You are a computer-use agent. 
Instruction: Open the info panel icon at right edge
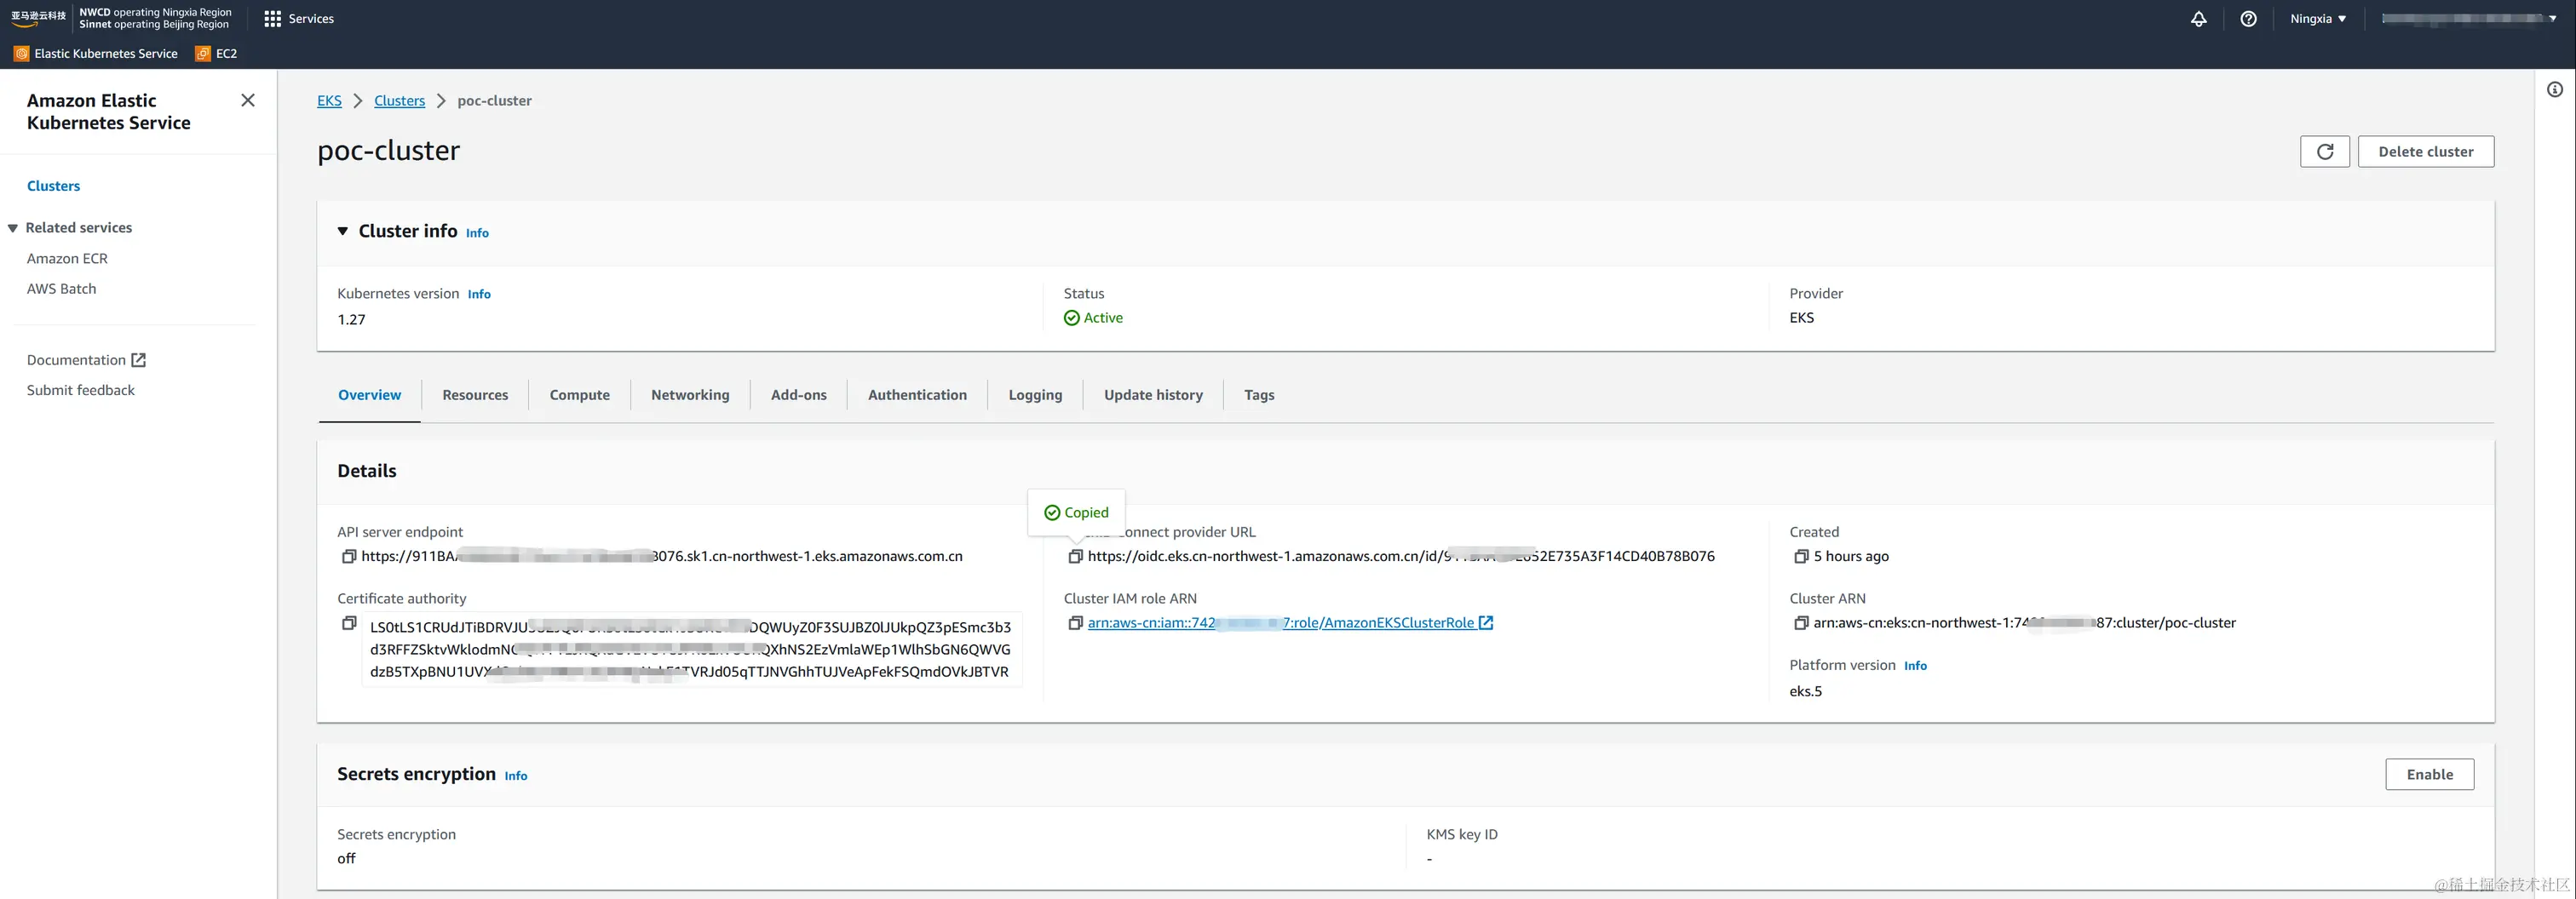click(x=2554, y=90)
